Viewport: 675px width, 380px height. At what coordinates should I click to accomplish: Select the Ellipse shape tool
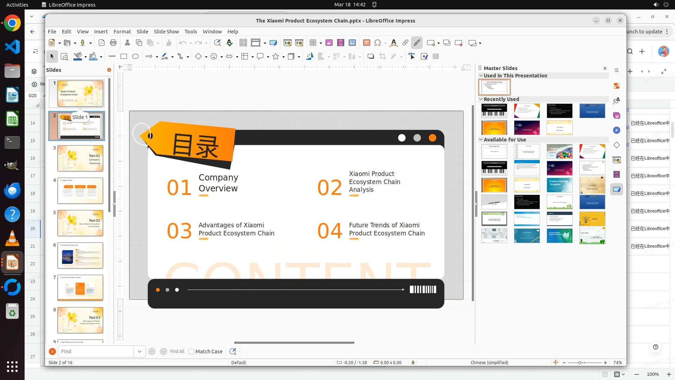click(x=135, y=56)
